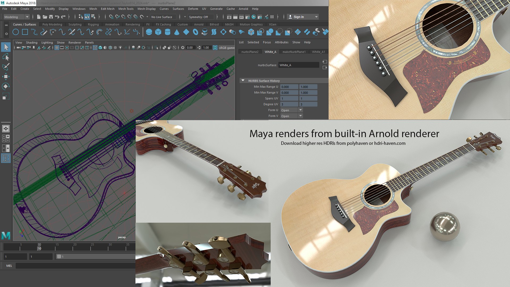Select the NURBS Square shelf icon
510x287 pixels.
[25, 32]
